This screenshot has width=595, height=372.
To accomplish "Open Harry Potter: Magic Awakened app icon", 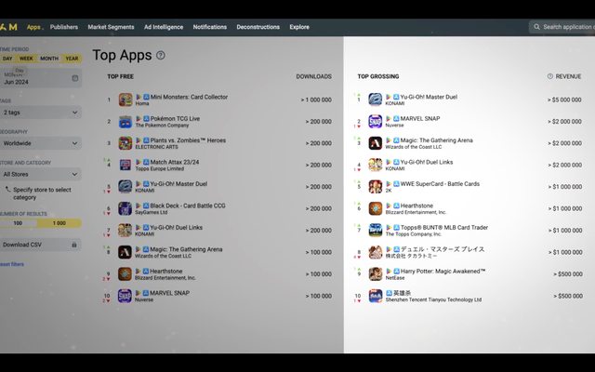I will [376, 274].
